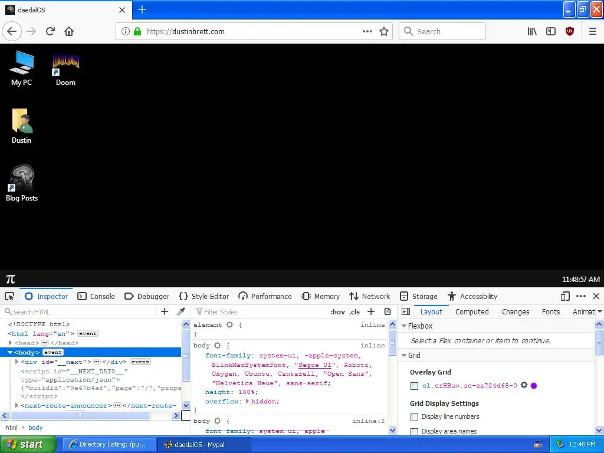Collapse the body element node

pyautogui.click(x=9, y=352)
